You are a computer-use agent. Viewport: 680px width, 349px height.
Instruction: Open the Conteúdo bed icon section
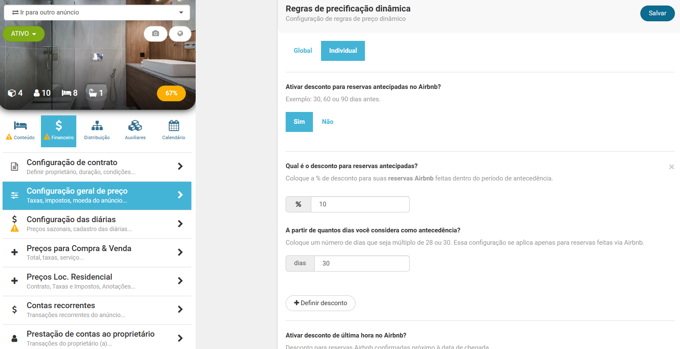coord(20,131)
